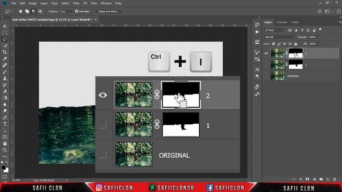Select the Hand tool
Viewport: 342px width, 192px height.
coord(5,143)
